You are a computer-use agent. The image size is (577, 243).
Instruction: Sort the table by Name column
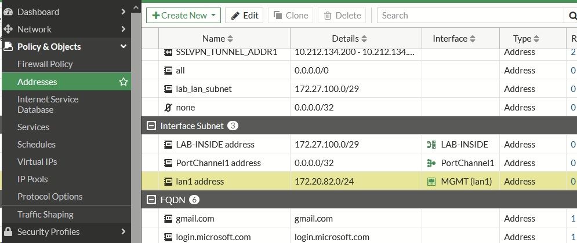tap(217, 39)
